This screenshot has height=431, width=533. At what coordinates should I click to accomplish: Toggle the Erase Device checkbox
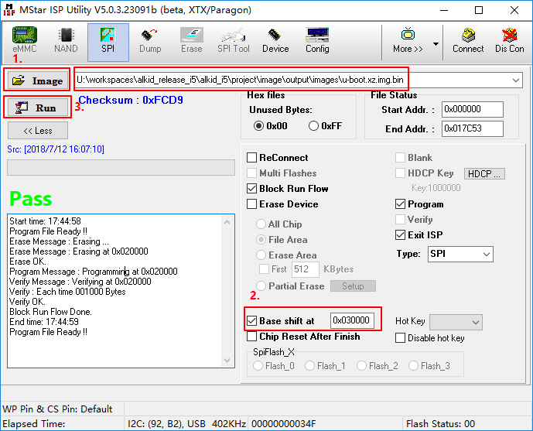252,204
